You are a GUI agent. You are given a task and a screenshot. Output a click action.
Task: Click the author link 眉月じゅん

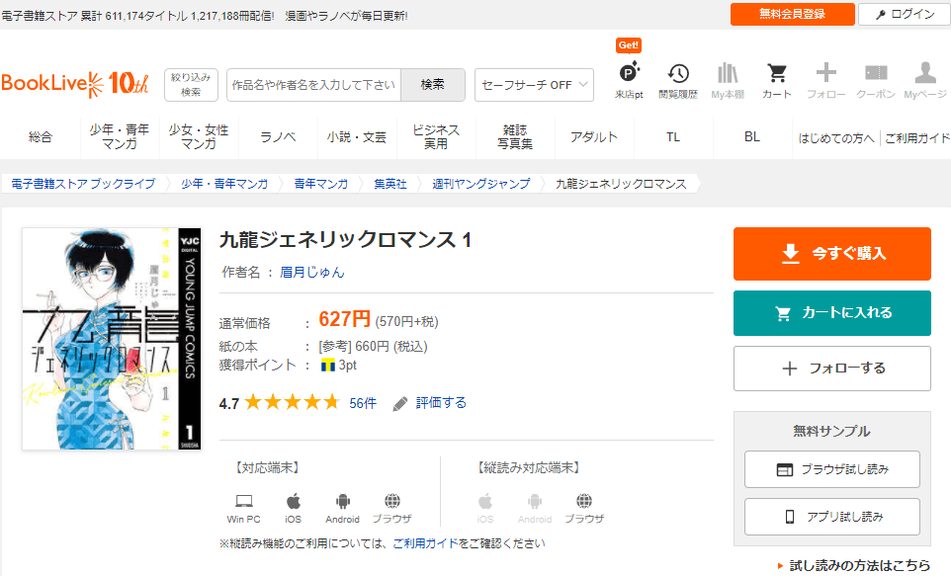click(x=312, y=272)
